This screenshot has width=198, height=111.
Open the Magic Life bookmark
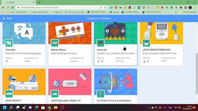click(57, 12)
